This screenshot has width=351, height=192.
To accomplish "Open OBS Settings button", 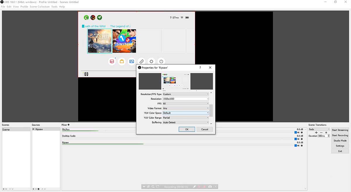I will [340, 146].
